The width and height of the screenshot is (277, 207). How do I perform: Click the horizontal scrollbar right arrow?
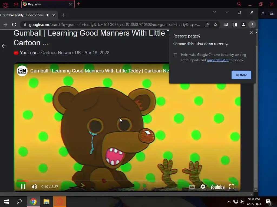[x=251, y=195]
